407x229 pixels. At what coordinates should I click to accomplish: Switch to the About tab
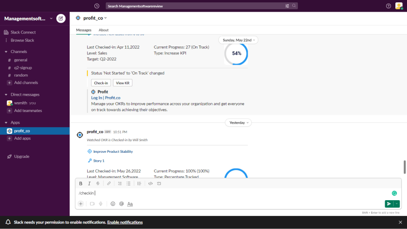[x=104, y=30]
